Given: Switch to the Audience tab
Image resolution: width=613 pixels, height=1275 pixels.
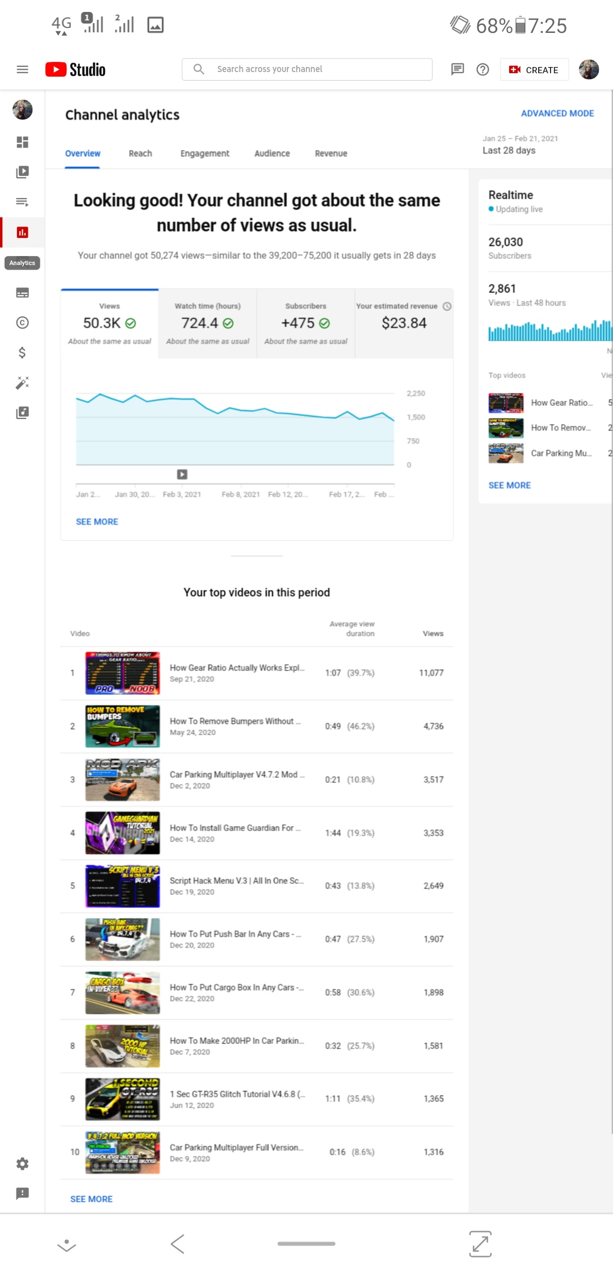Looking at the screenshot, I should coord(272,153).
